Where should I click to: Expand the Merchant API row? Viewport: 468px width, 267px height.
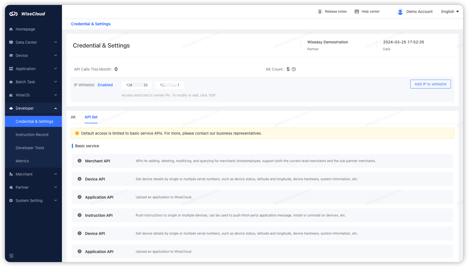[x=80, y=161]
